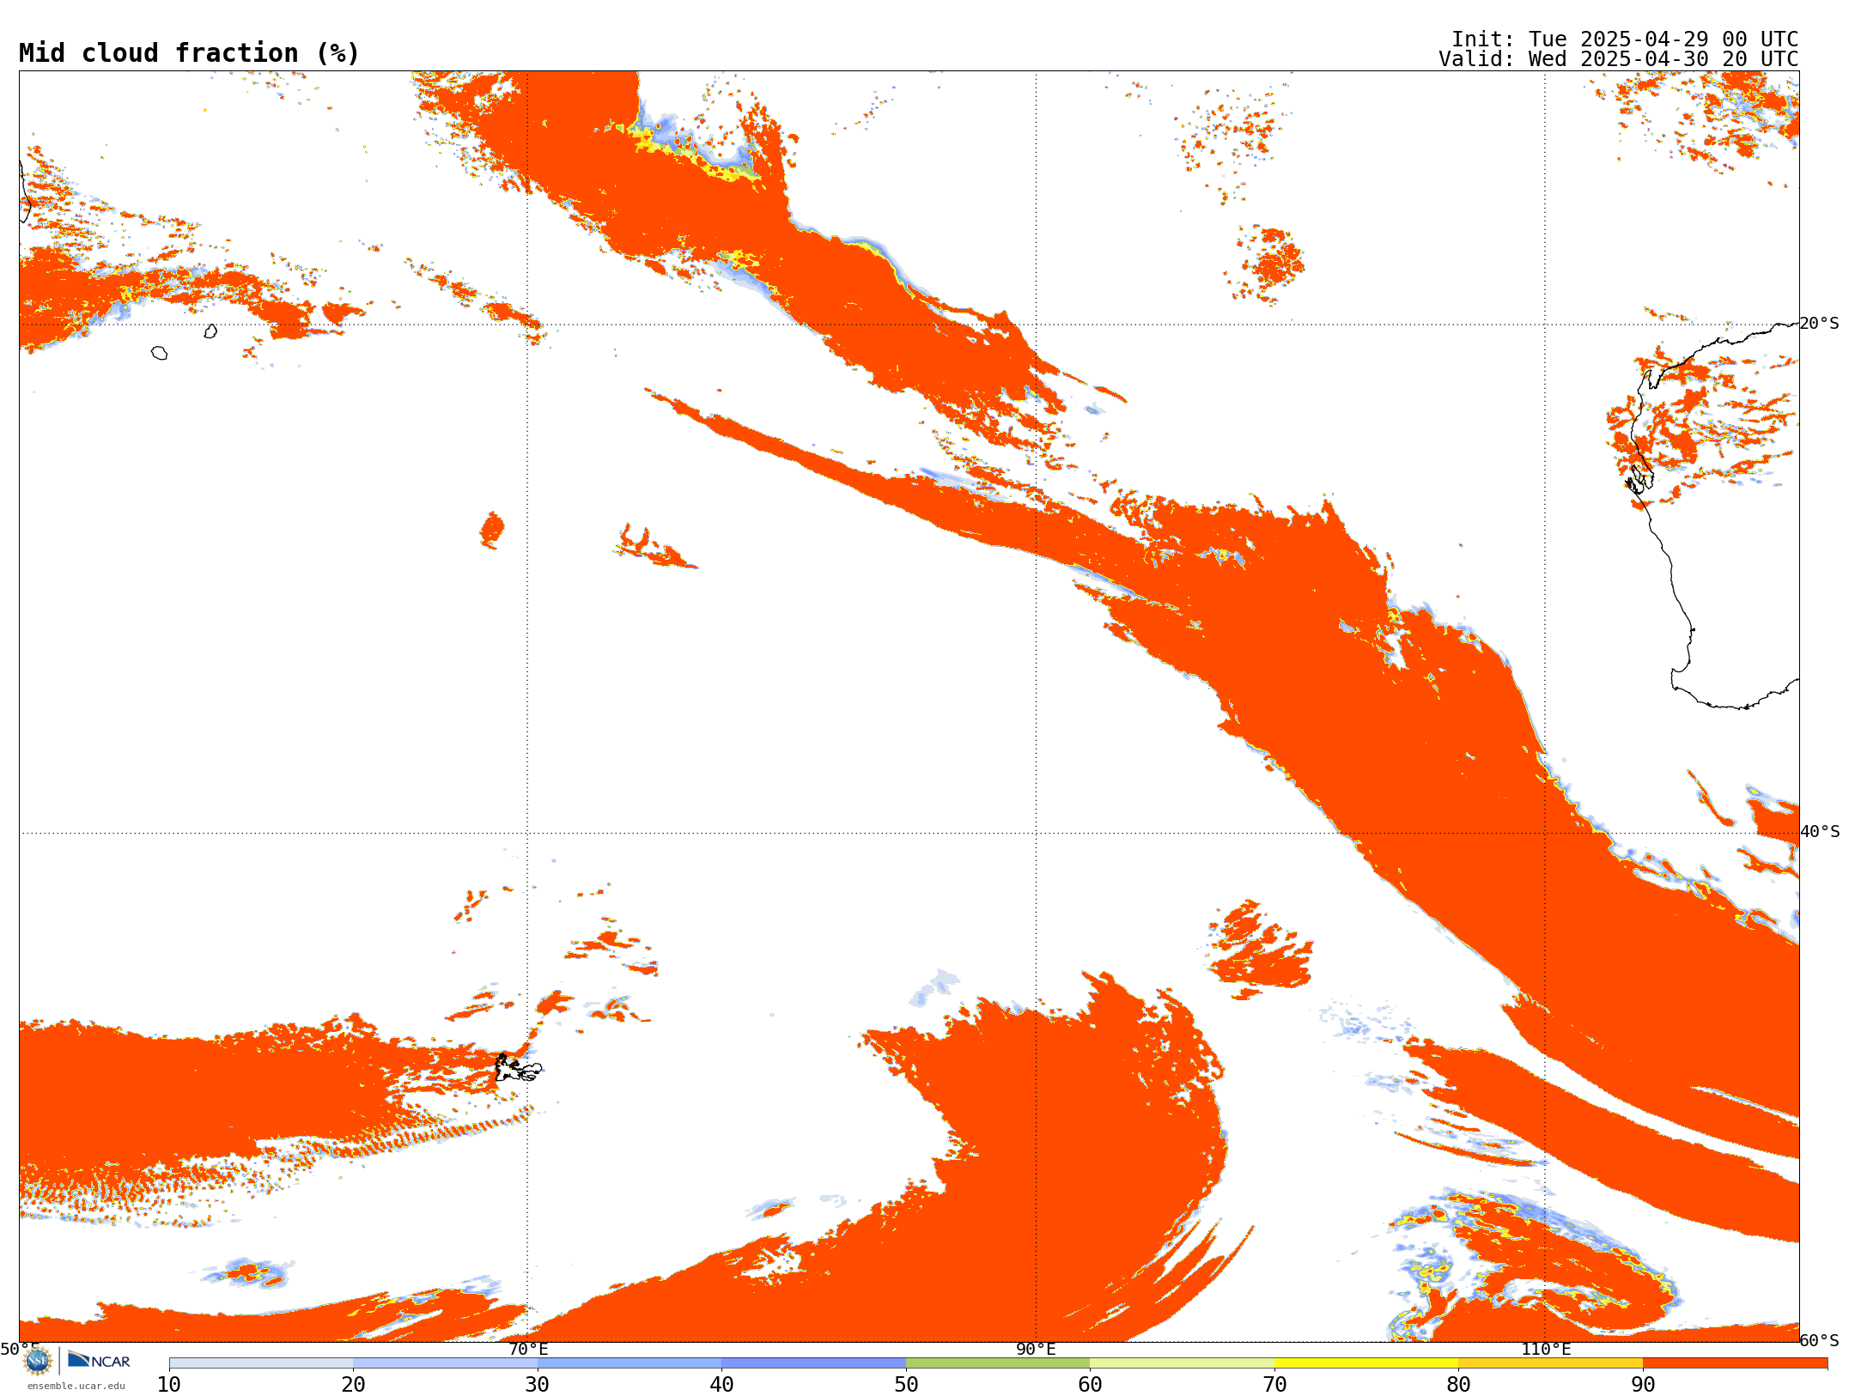Image resolution: width=1855 pixels, height=1396 pixels.
Task: Click the 80-90 amber colorbar segment
Action: [x=1550, y=1363]
